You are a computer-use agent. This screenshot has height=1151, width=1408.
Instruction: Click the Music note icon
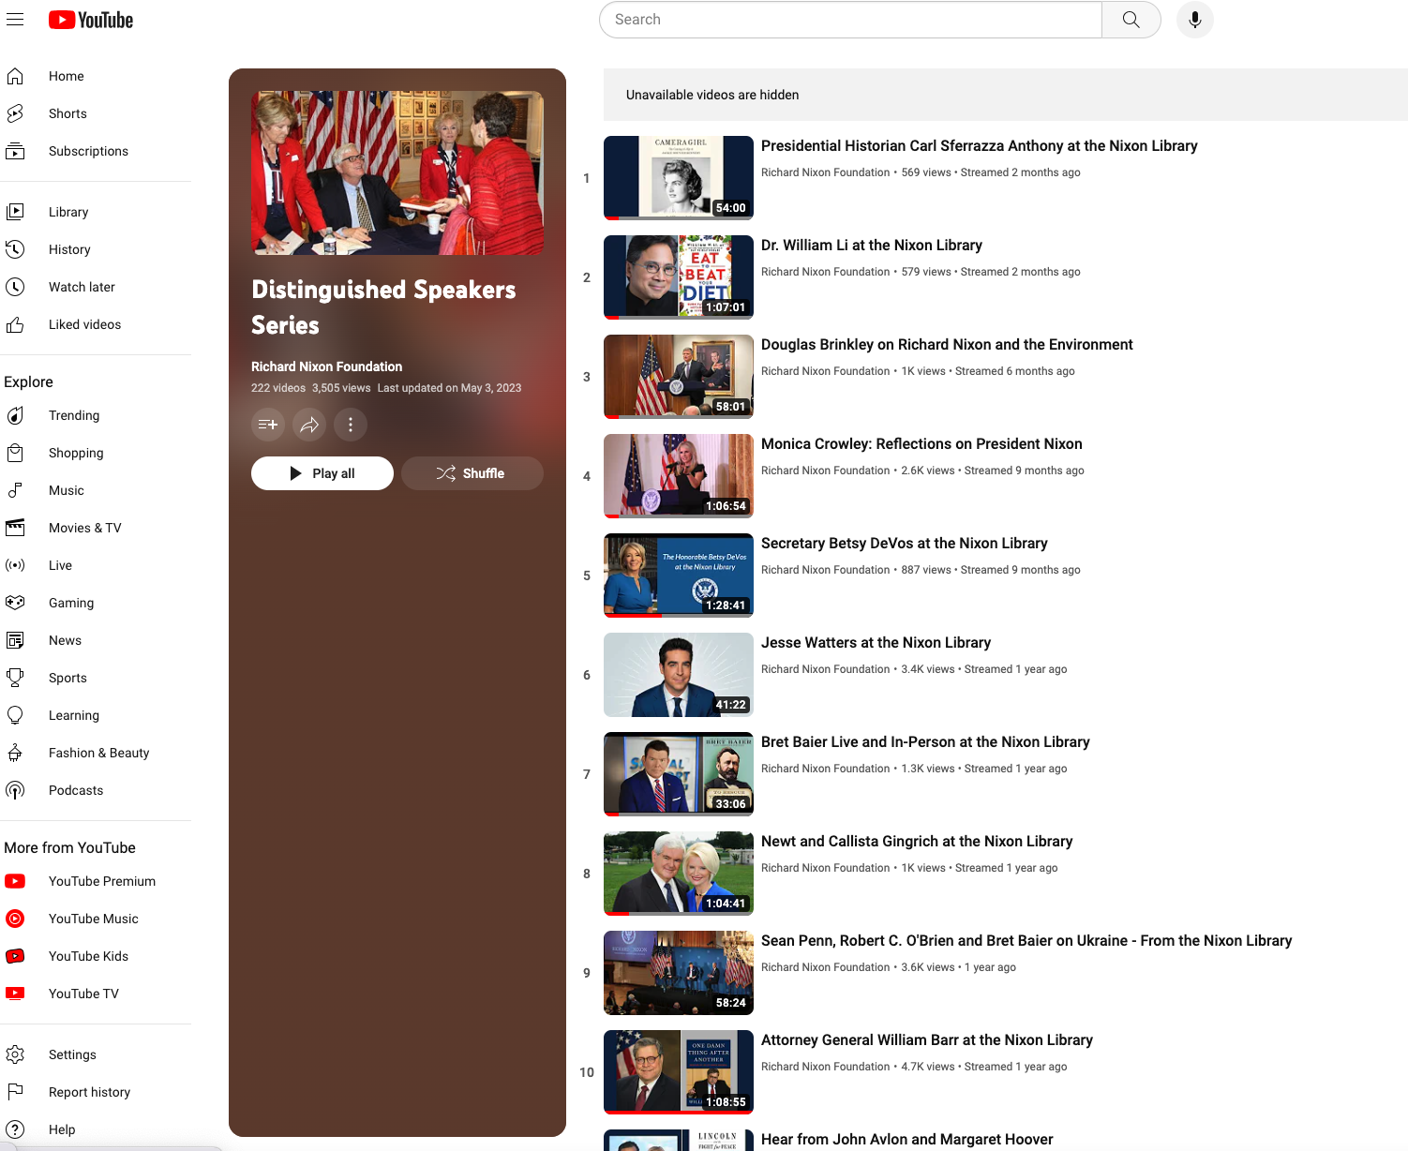tap(15, 490)
